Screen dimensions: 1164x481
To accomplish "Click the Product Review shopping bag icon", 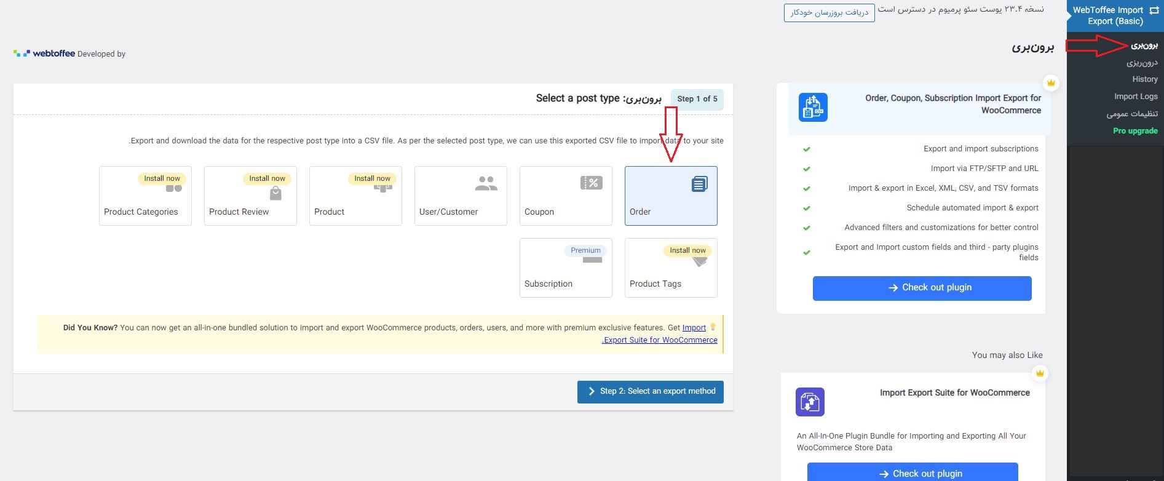I will click(x=275, y=194).
